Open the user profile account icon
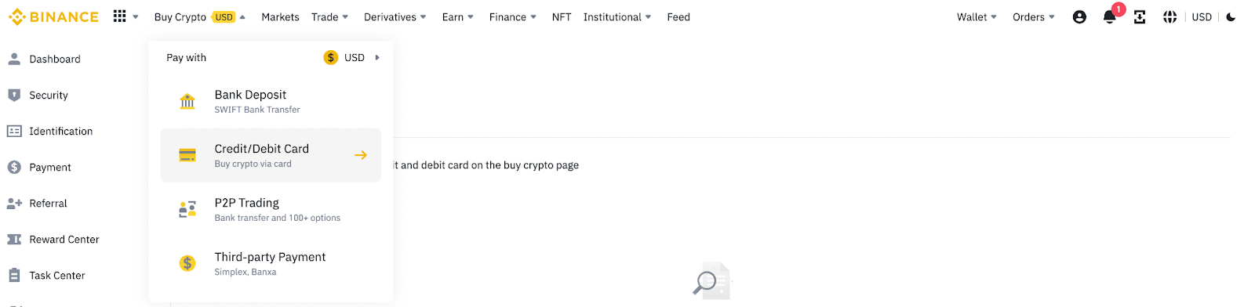Screen dimensions: 1255x307 1079,17
